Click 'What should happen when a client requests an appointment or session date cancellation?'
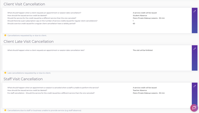Viewport: 199px width, 113px height. [44, 13]
